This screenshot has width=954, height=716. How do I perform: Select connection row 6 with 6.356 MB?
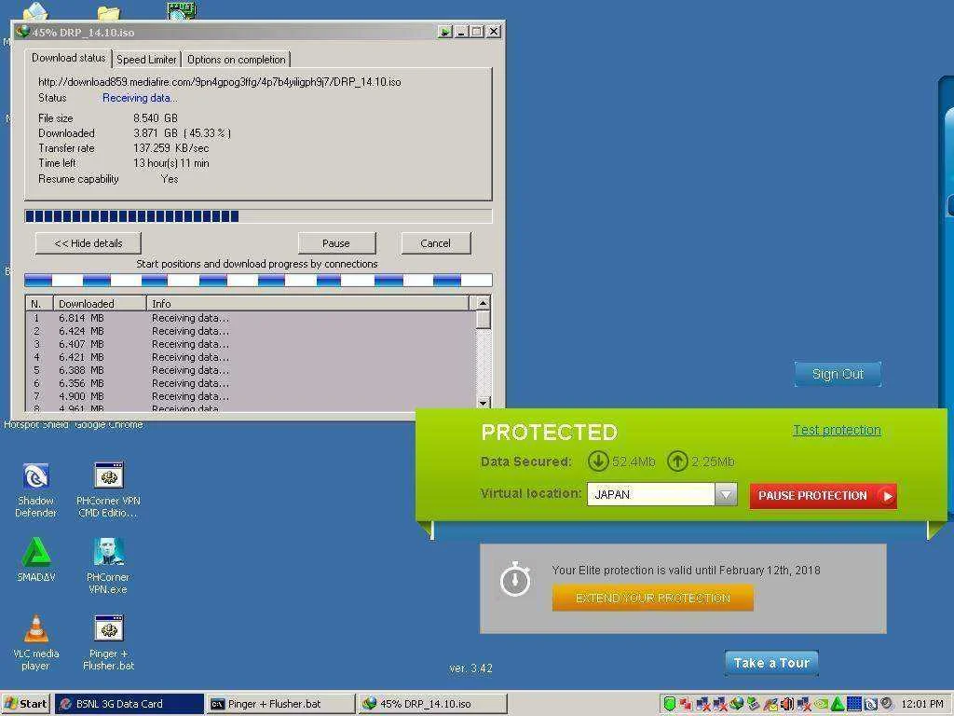251,383
